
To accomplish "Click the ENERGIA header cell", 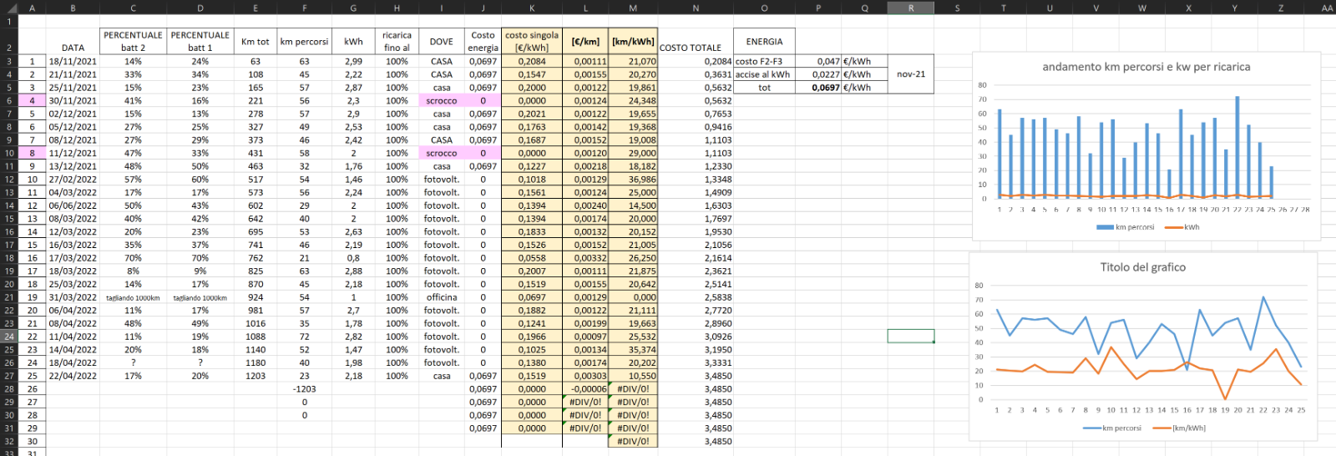I will [764, 42].
